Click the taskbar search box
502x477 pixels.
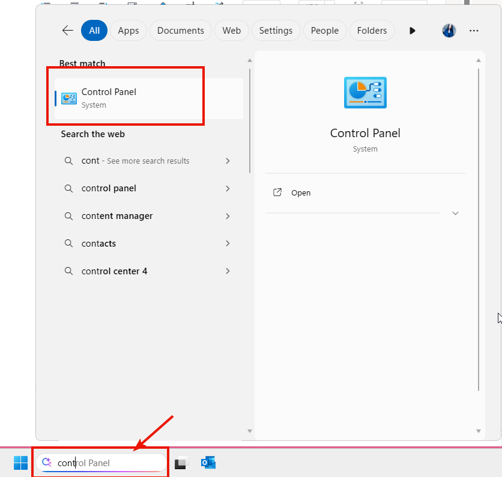(100, 463)
